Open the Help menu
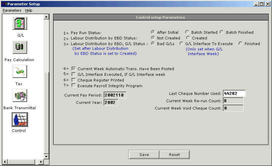Screen dimensions: 272x166 pos(29,10)
